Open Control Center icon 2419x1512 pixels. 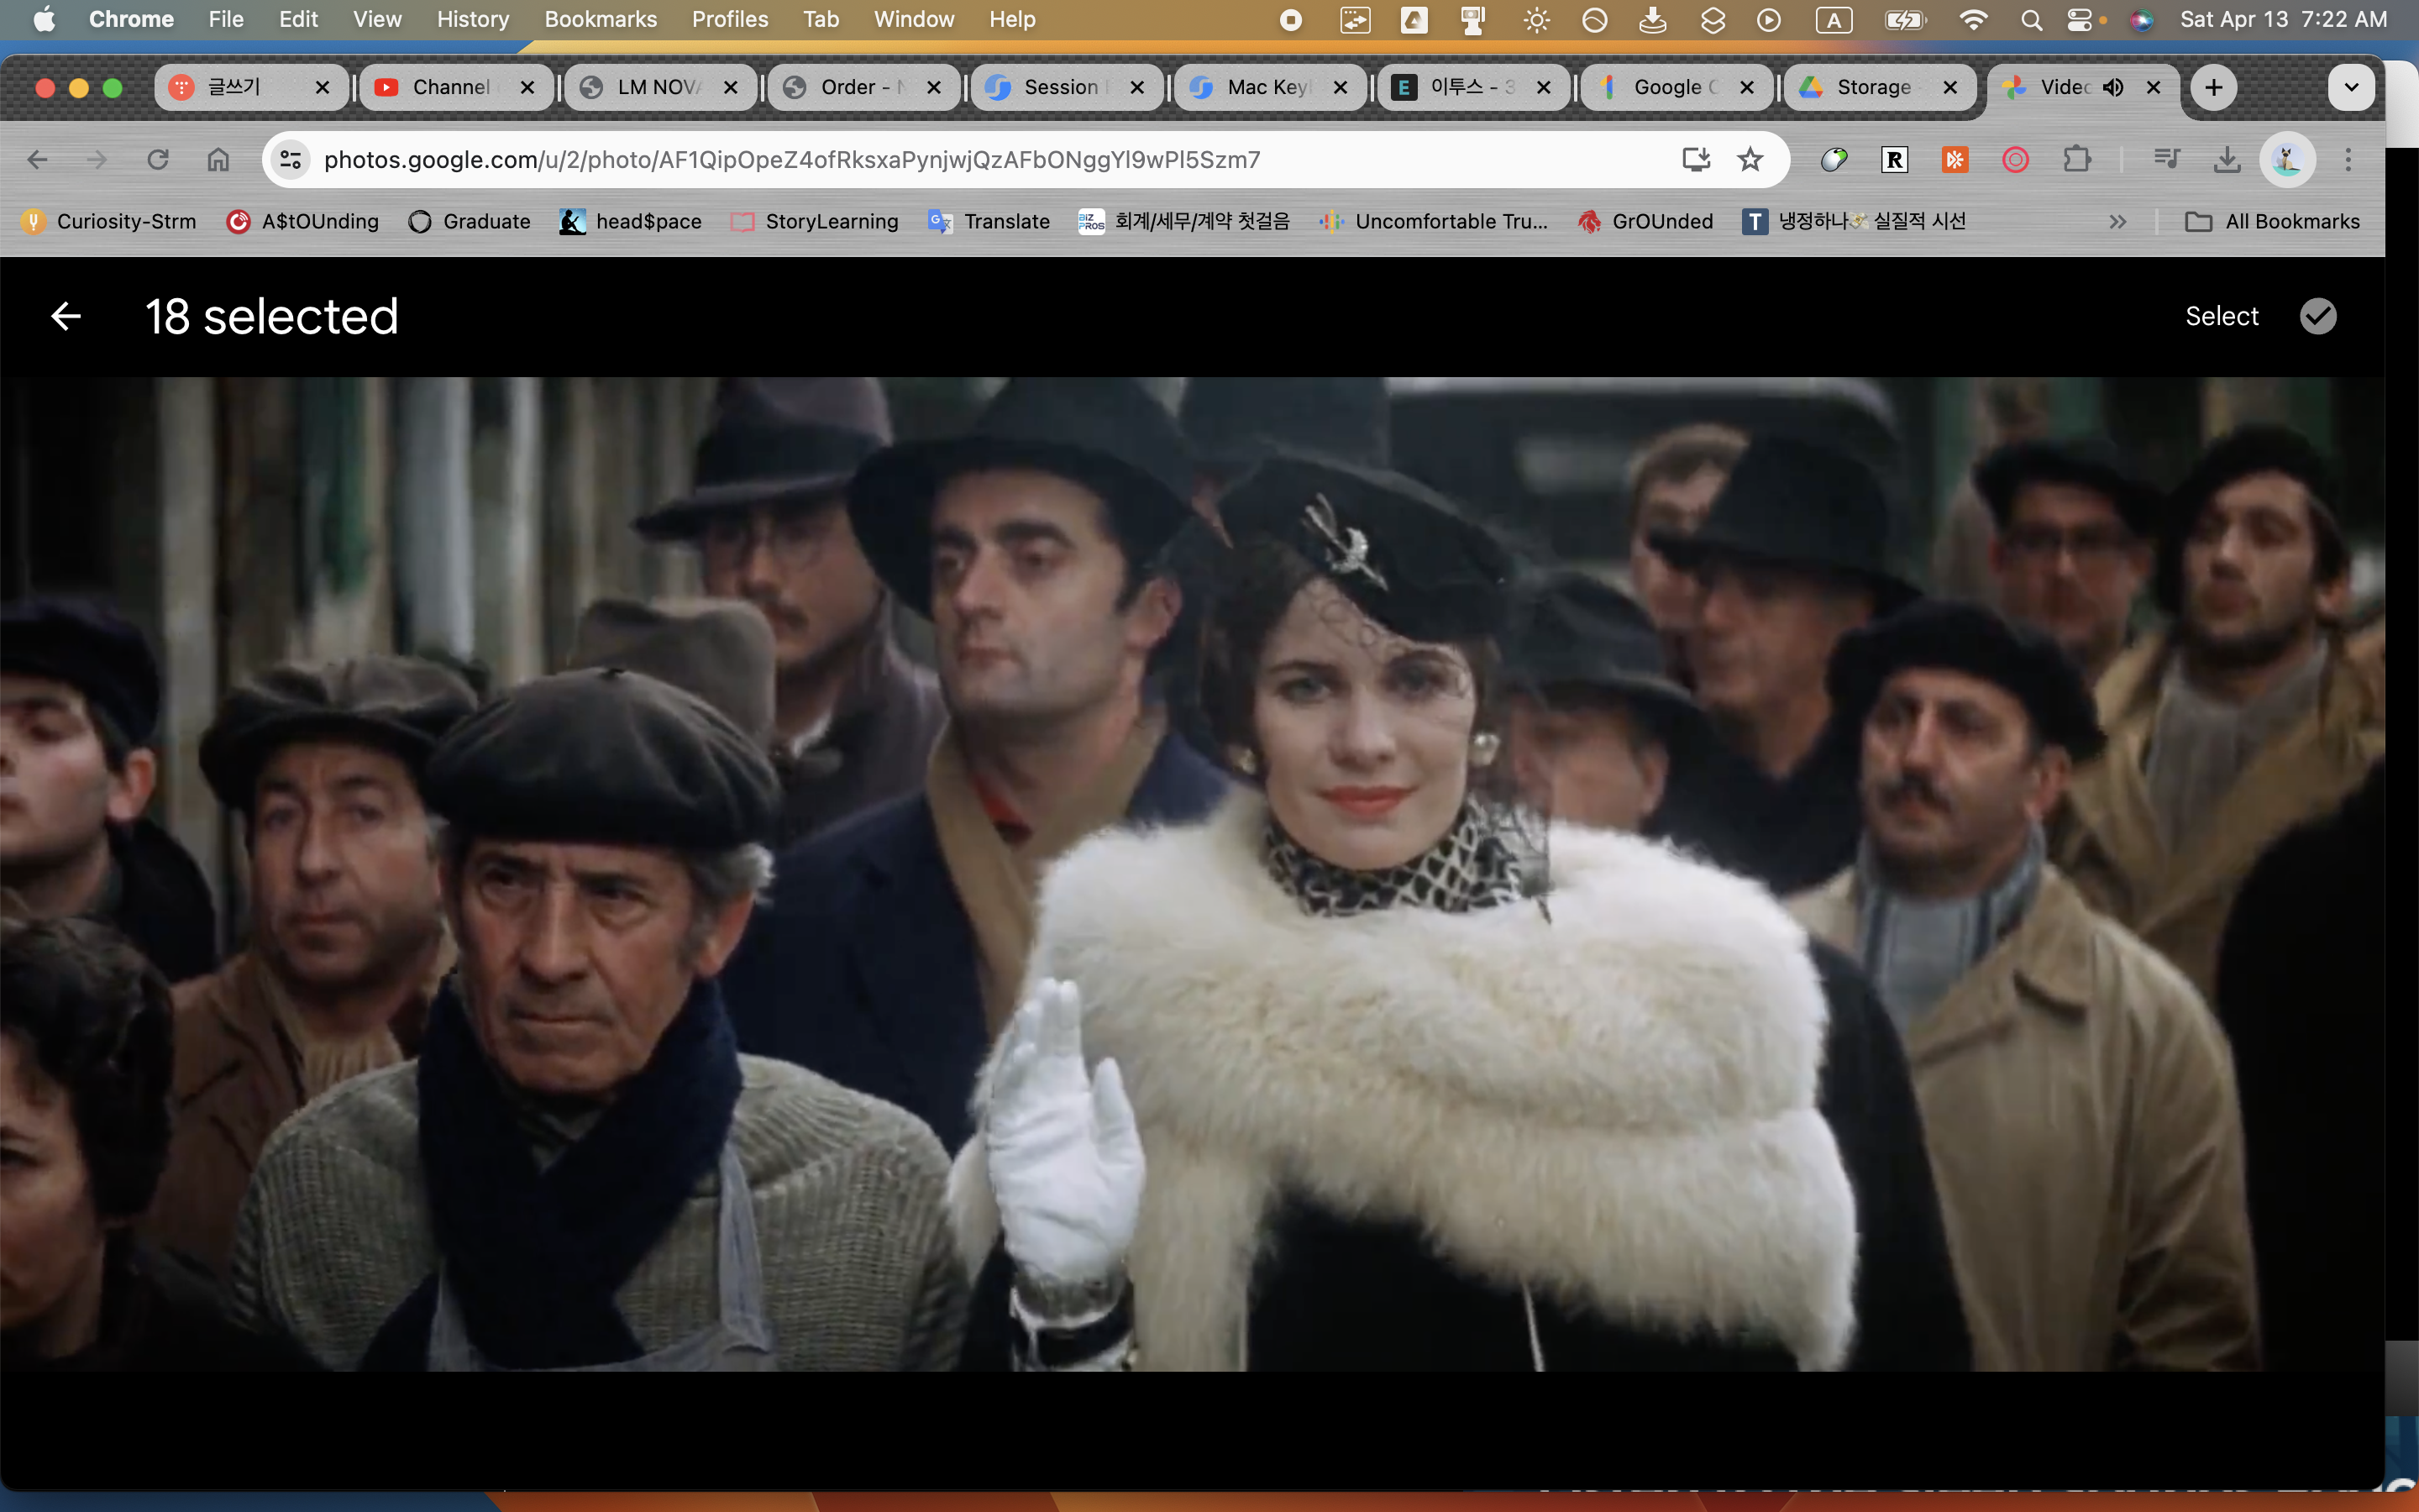[x=2081, y=19]
